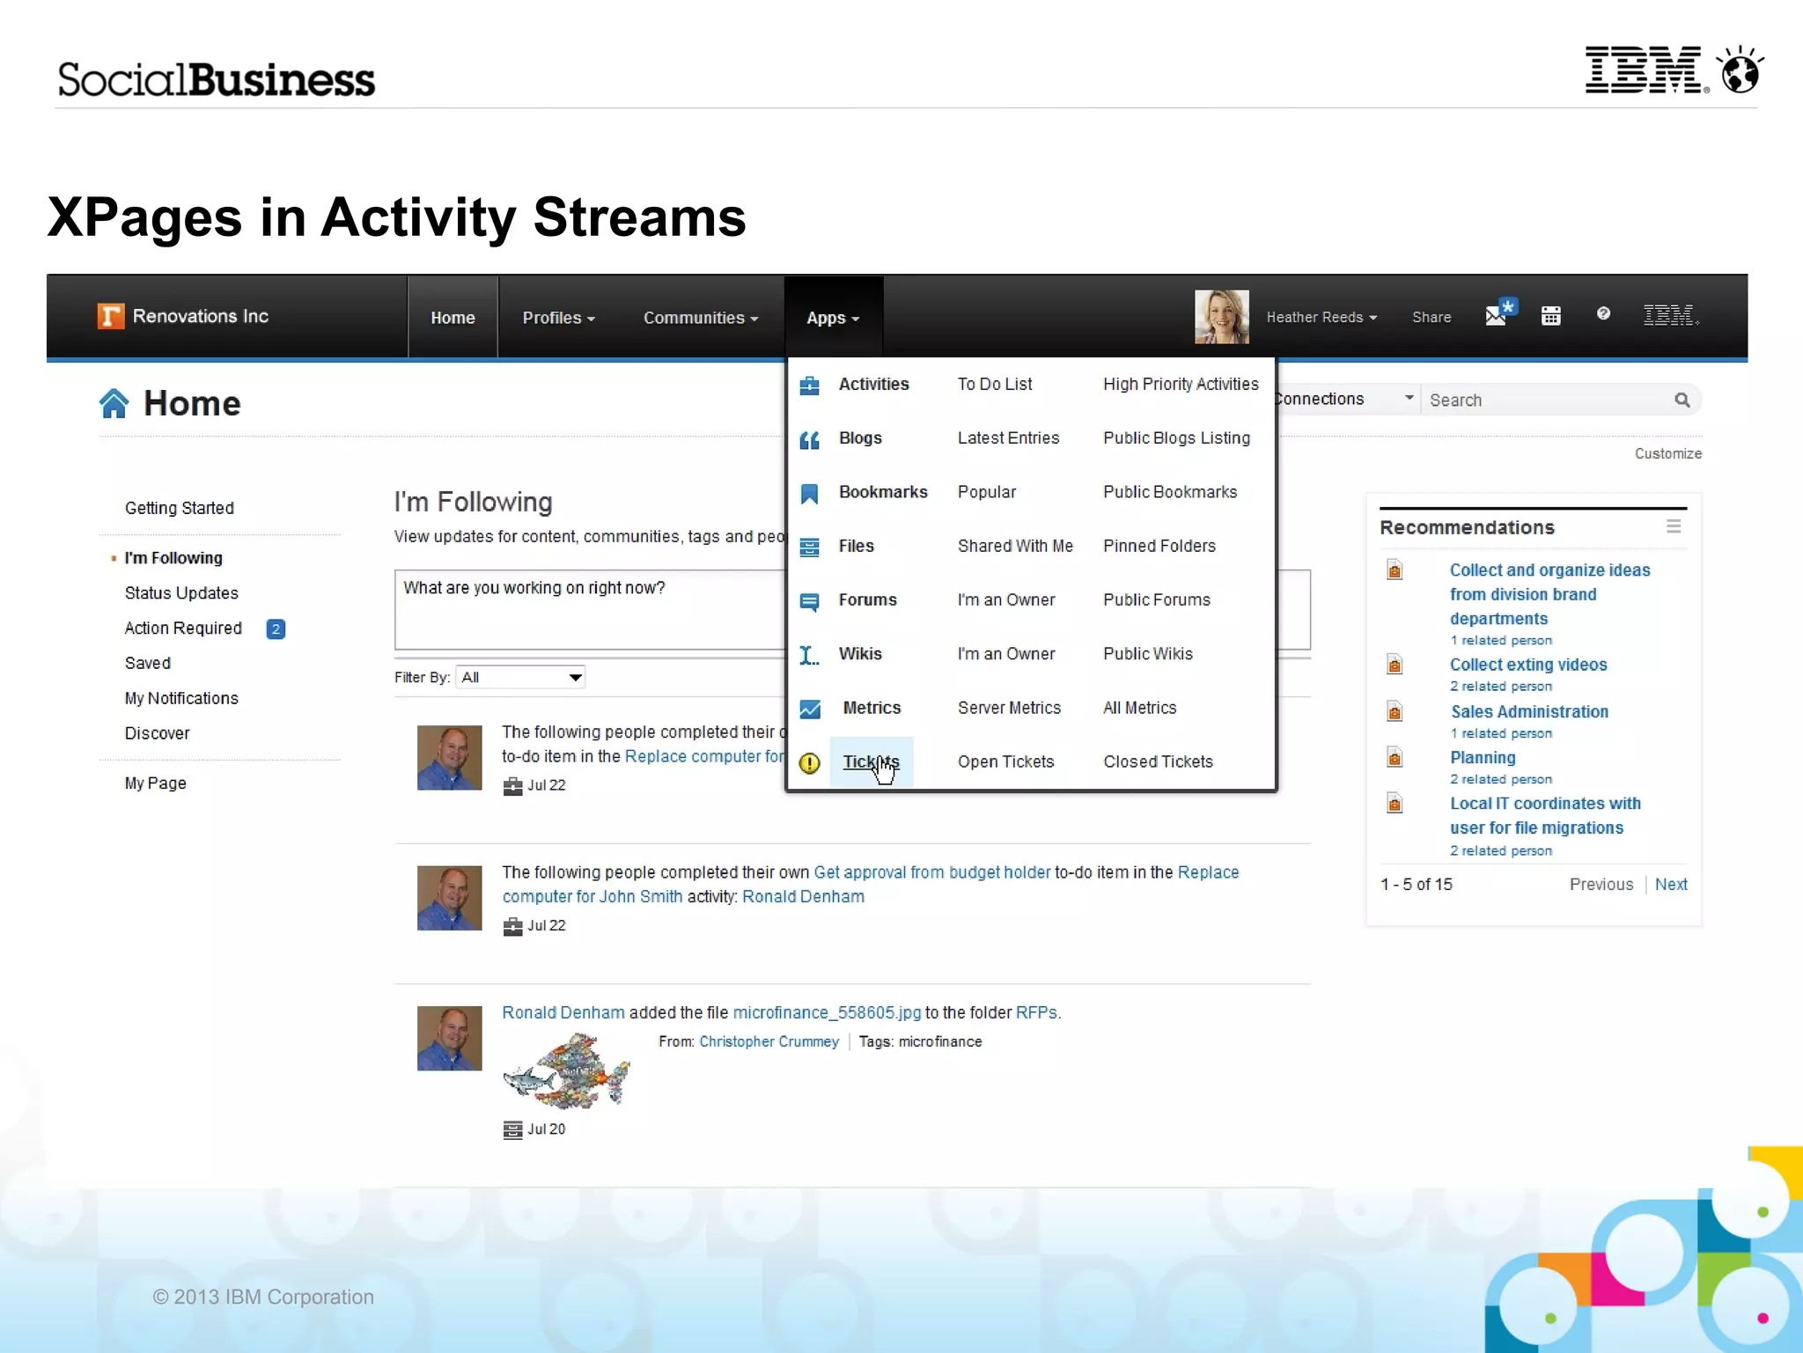Click the IBM logo in navigation bar
Viewport: 1803px width, 1353px height.
1670,315
